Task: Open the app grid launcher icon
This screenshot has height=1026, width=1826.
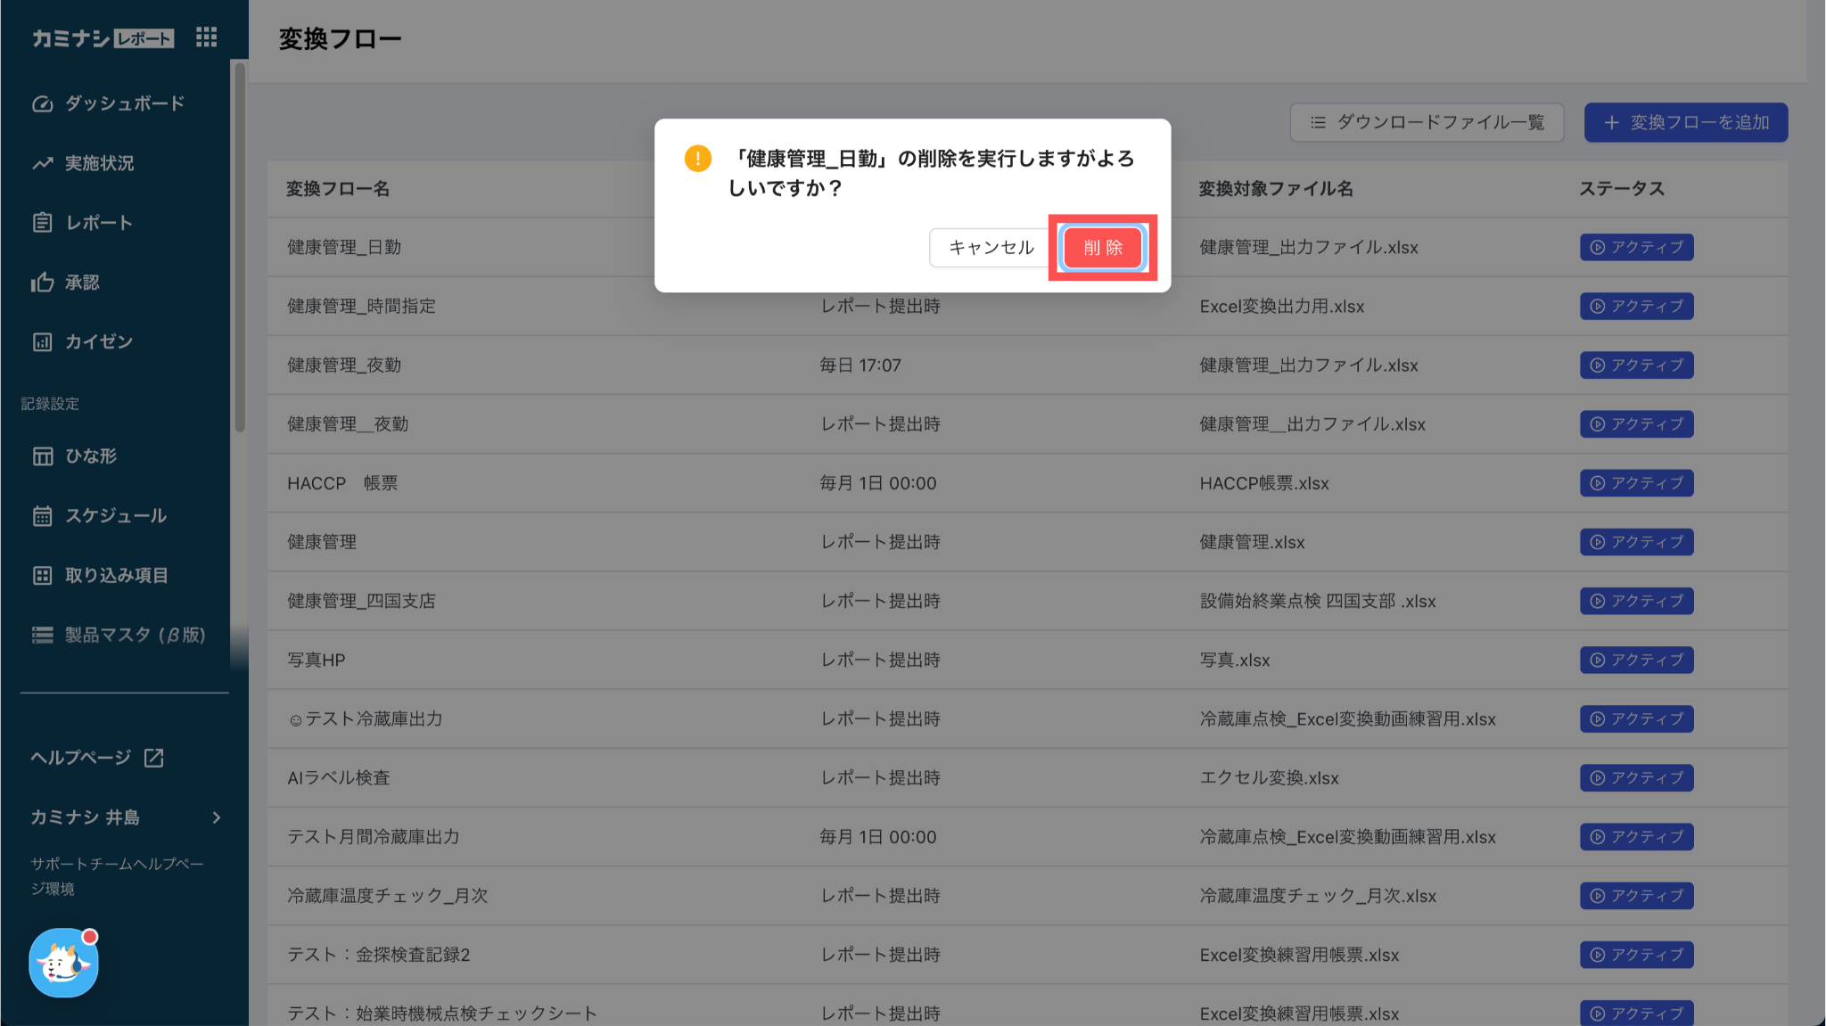Action: tap(206, 37)
